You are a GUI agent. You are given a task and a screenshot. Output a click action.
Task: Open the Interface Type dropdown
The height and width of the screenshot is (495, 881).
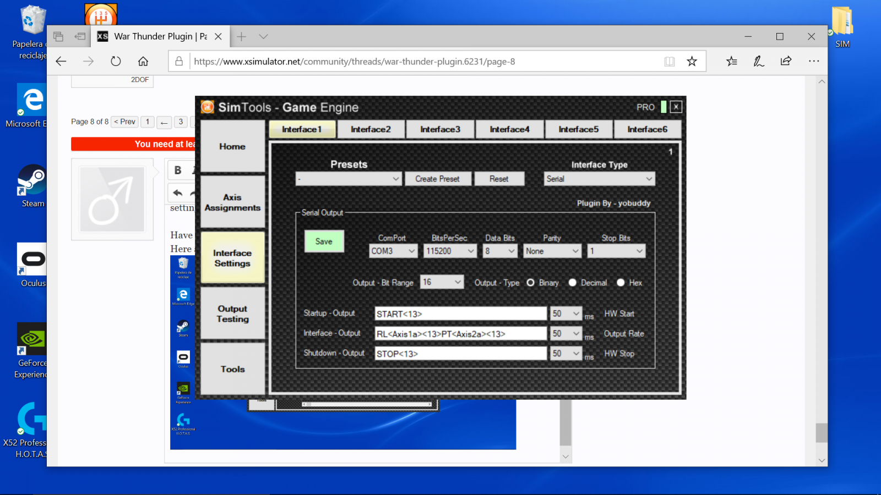[x=599, y=179]
